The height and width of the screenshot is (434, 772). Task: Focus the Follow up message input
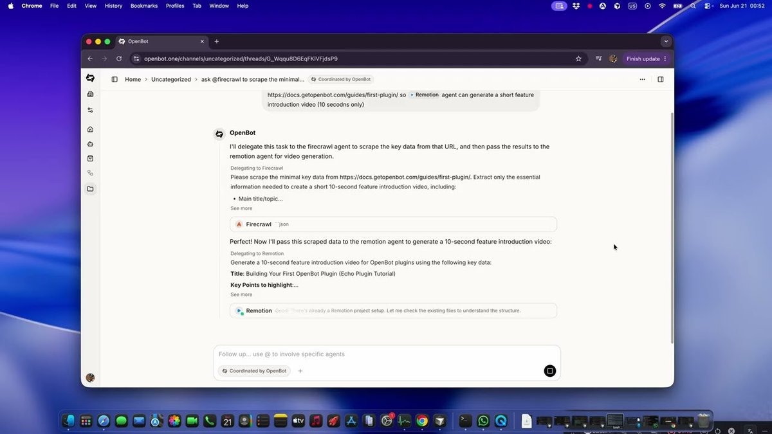coord(387,354)
